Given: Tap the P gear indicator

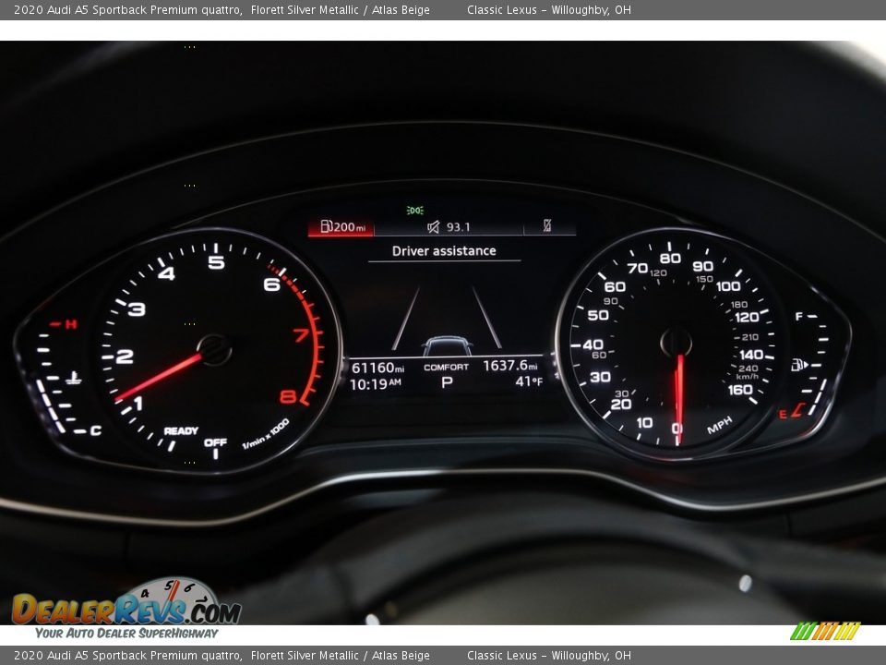Looking at the screenshot, I should pyautogui.click(x=447, y=382).
